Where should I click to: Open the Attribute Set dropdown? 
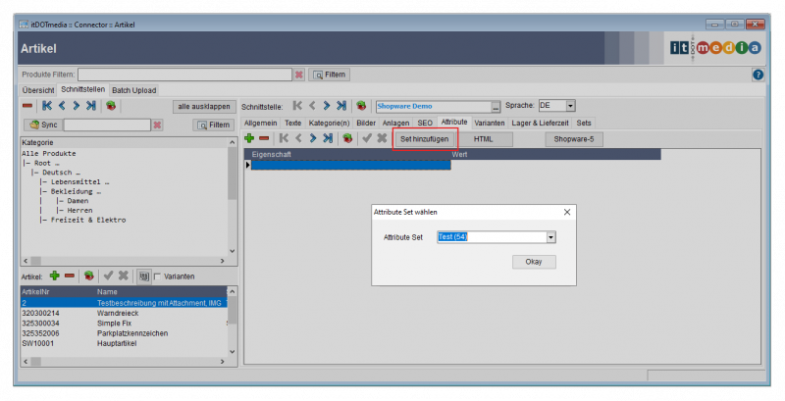pos(550,236)
